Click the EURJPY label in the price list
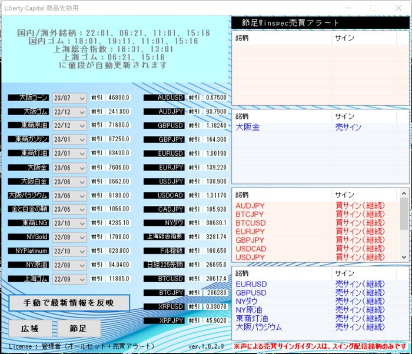The width and height of the screenshot is (412, 354). pos(164,167)
